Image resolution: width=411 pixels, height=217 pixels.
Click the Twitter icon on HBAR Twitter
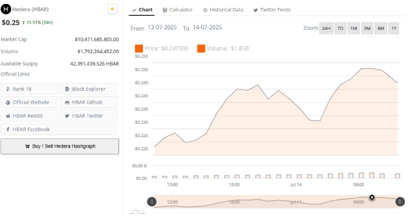pos(67,116)
